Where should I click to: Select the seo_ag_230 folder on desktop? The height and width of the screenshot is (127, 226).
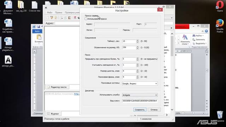21,6
